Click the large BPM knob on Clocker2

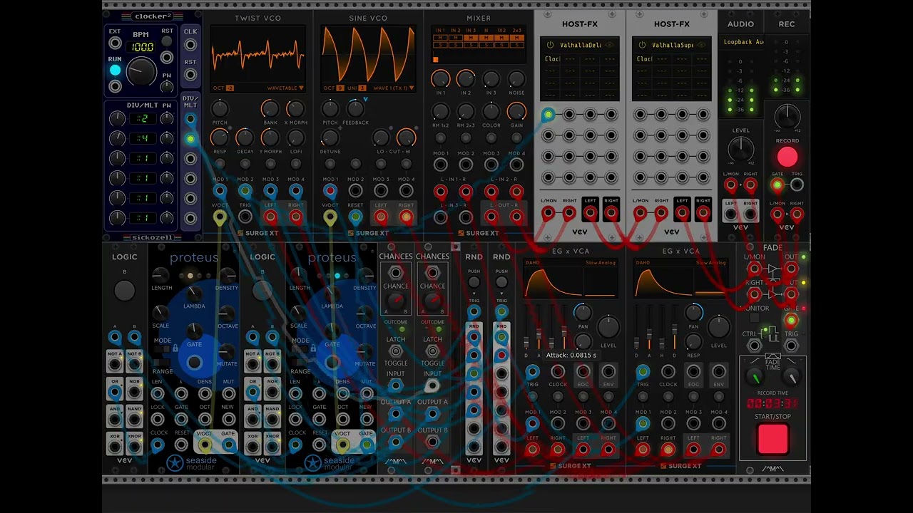[x=141, y=72]
